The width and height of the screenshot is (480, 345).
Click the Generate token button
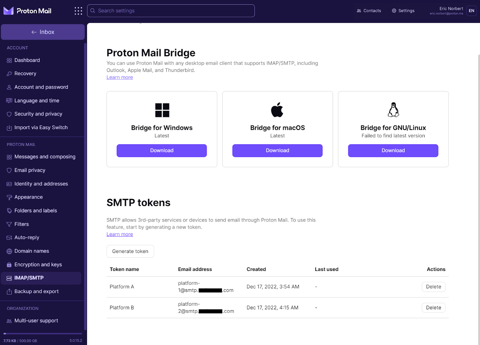tap(130, 251)
